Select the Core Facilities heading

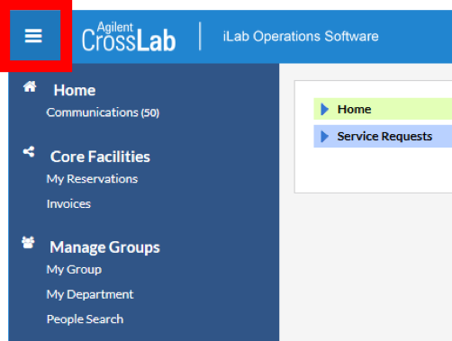(100, 157)
